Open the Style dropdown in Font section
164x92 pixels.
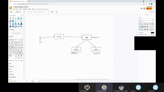pos(146,19)
